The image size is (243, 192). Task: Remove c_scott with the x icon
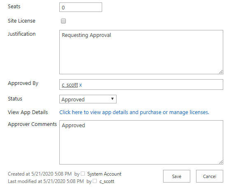coord(80,85)
